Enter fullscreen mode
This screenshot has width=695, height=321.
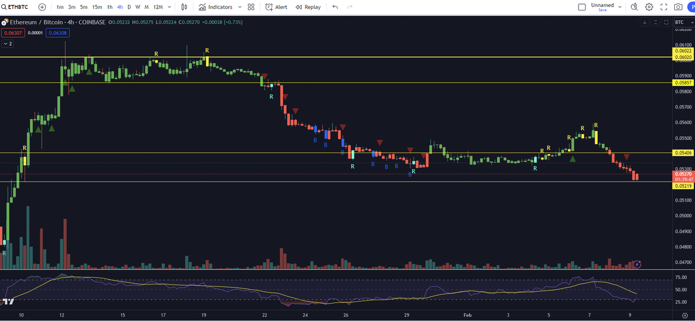664,7
